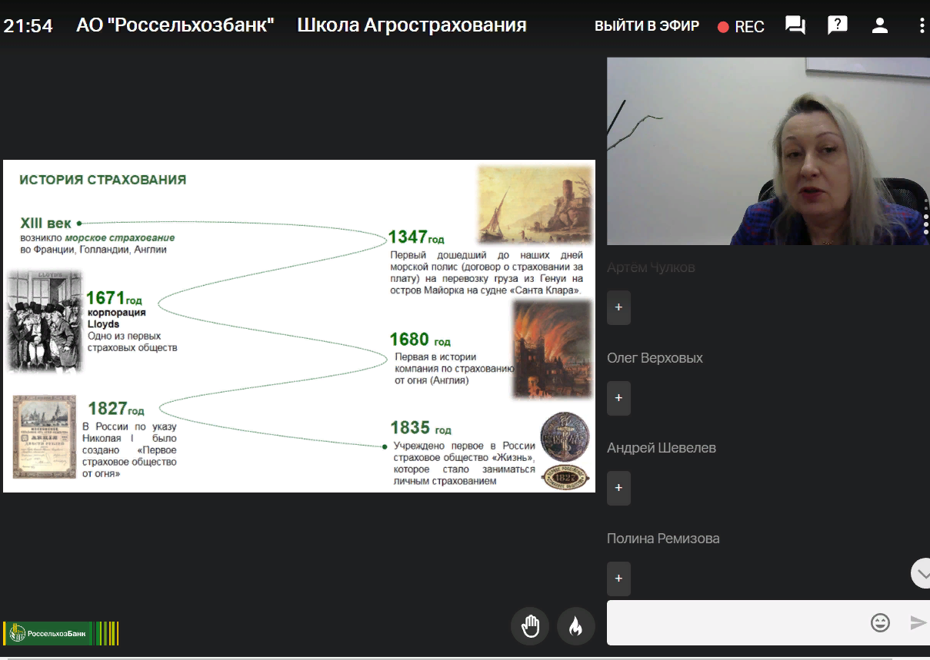Click the 1835 год slide heading

pyautogui.click(x=421, y=428)
